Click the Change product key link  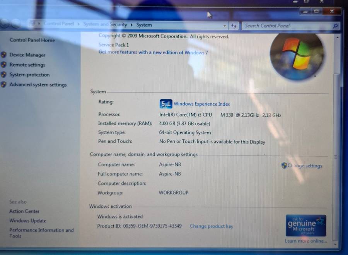pos(211,226)
